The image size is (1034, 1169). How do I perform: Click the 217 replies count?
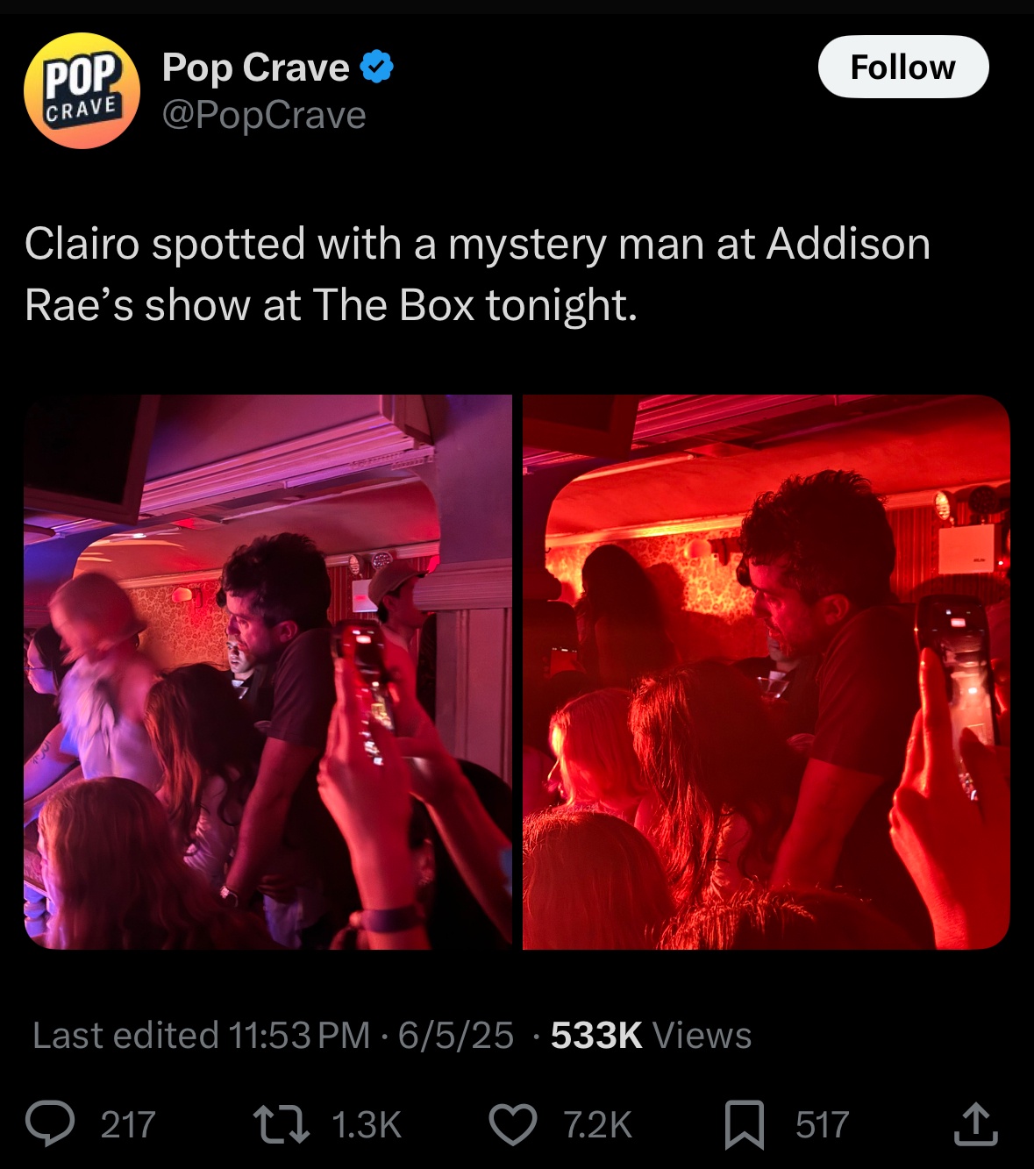tap(128, 1125)
